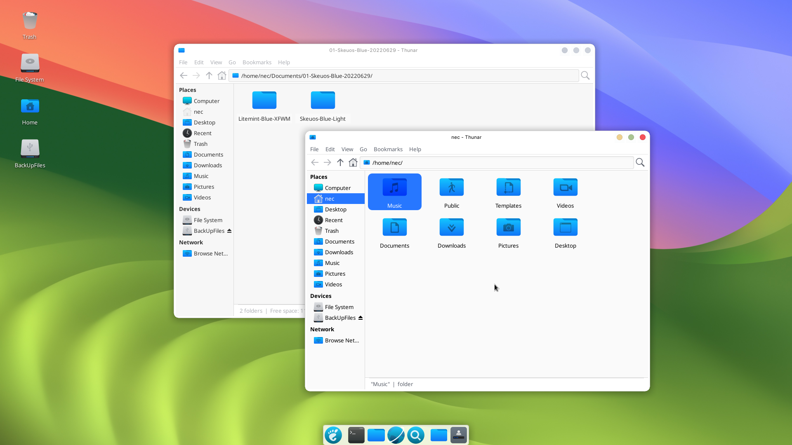This screenshot has height=445, width=792.
Task: Select Desktop folder in nec file pane
Action: [566, 233]
